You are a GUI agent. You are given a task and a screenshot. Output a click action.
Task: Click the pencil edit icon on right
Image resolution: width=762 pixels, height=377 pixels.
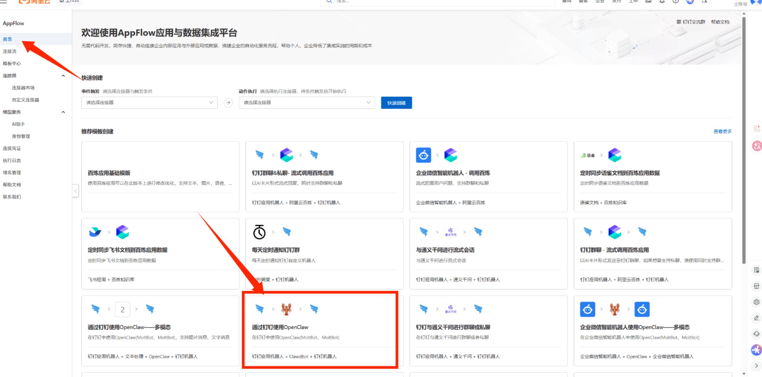tap(757, 318)
